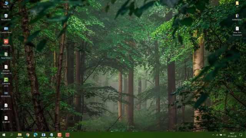Select the gcapi.dll file icon
Image resolution: width=246 pixels, height=138 pixels.
[x=6, y=120]
